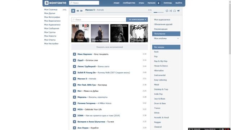Open the 'по композициям' search filter dropdown

137,19
